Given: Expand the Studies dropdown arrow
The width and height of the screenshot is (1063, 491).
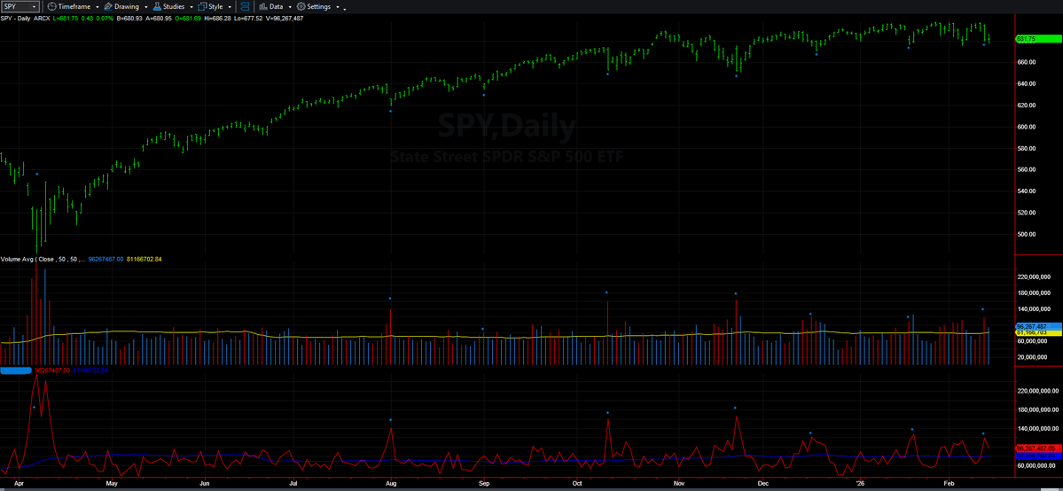Looking at the screenshot, I should (x=191, y=7).
